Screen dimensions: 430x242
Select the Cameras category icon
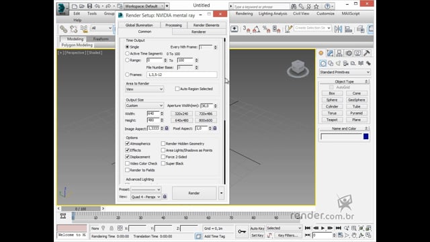(346, 63)
